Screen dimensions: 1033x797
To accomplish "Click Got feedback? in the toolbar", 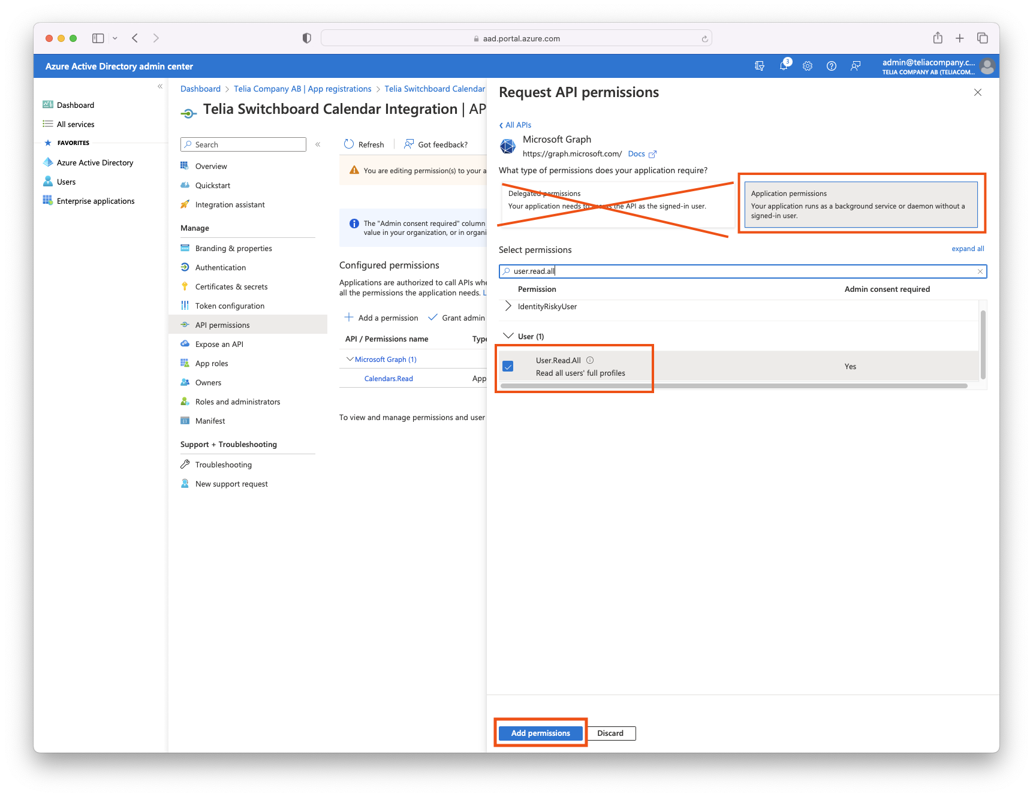I will (436, 144).
